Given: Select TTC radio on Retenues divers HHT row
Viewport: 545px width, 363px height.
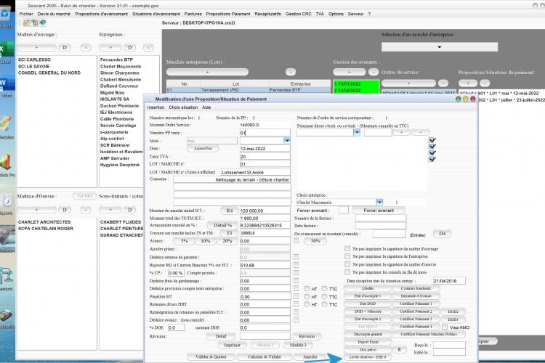Looking at the screenshot, I should 324,304.
